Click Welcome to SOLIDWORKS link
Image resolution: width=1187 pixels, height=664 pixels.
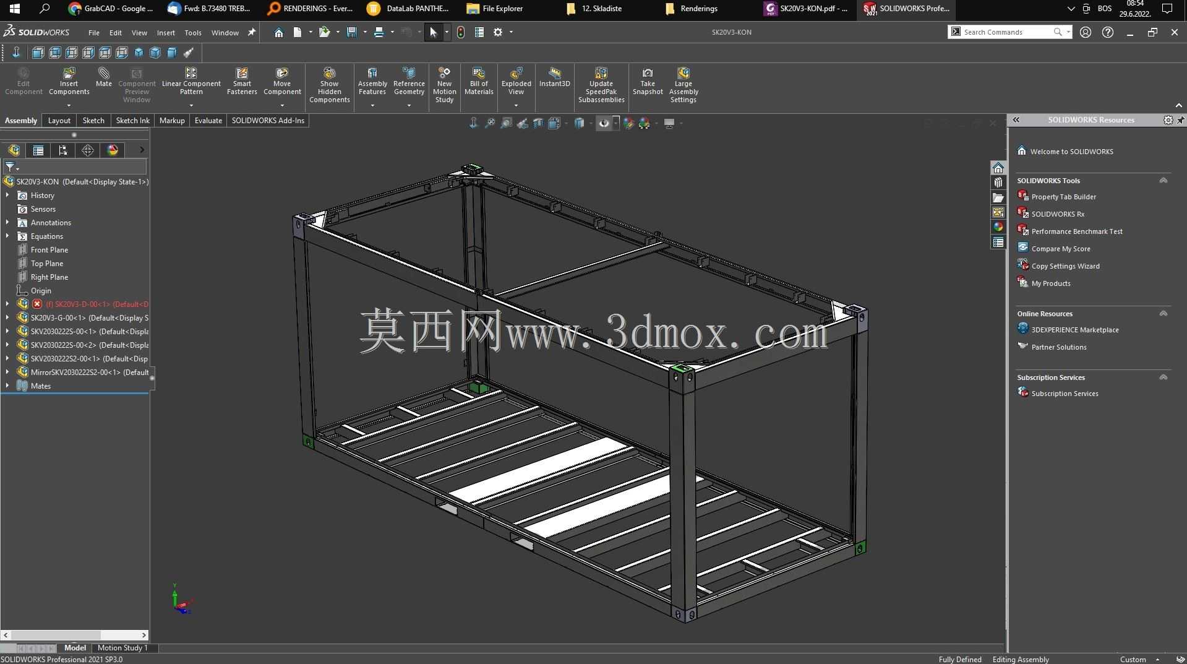[1071, 152]
